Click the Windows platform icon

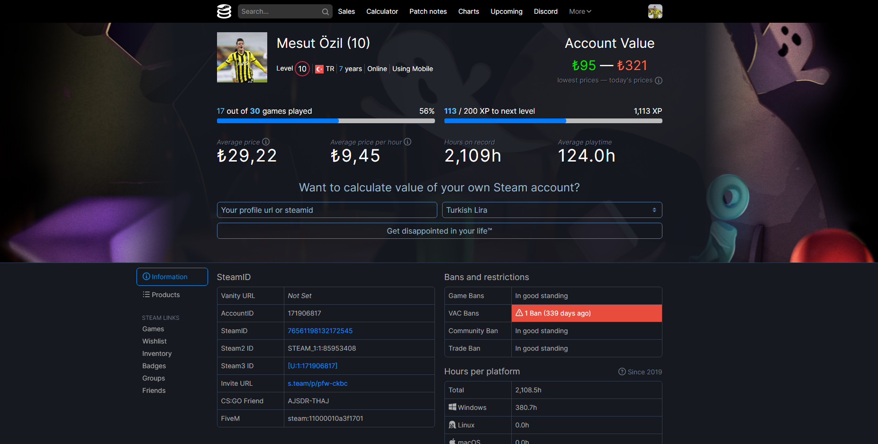453,407
